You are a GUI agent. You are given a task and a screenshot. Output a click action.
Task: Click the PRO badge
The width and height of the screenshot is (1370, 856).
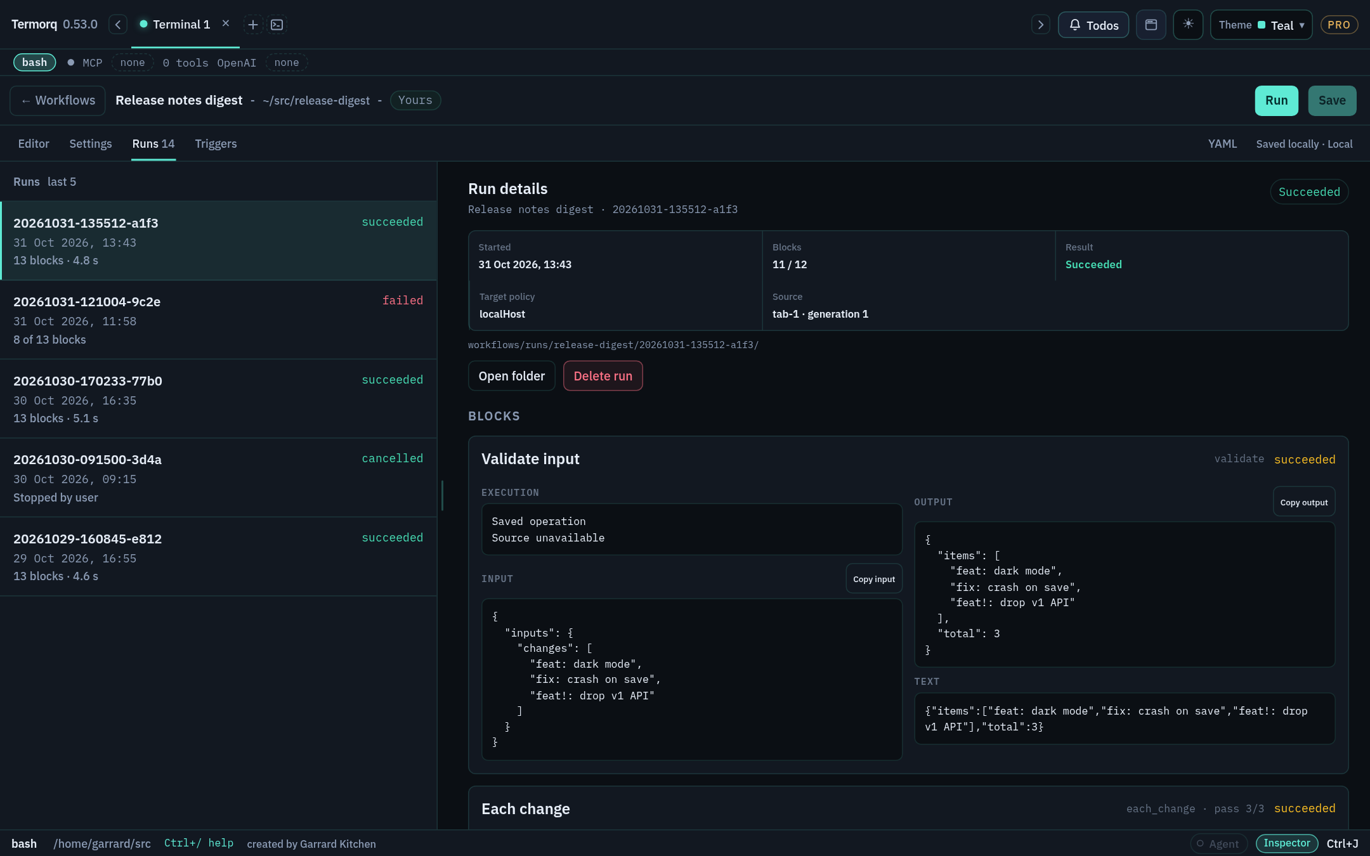1339,25
